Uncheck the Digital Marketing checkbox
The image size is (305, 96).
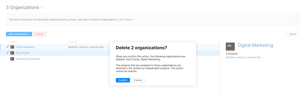tap(7, 47)
